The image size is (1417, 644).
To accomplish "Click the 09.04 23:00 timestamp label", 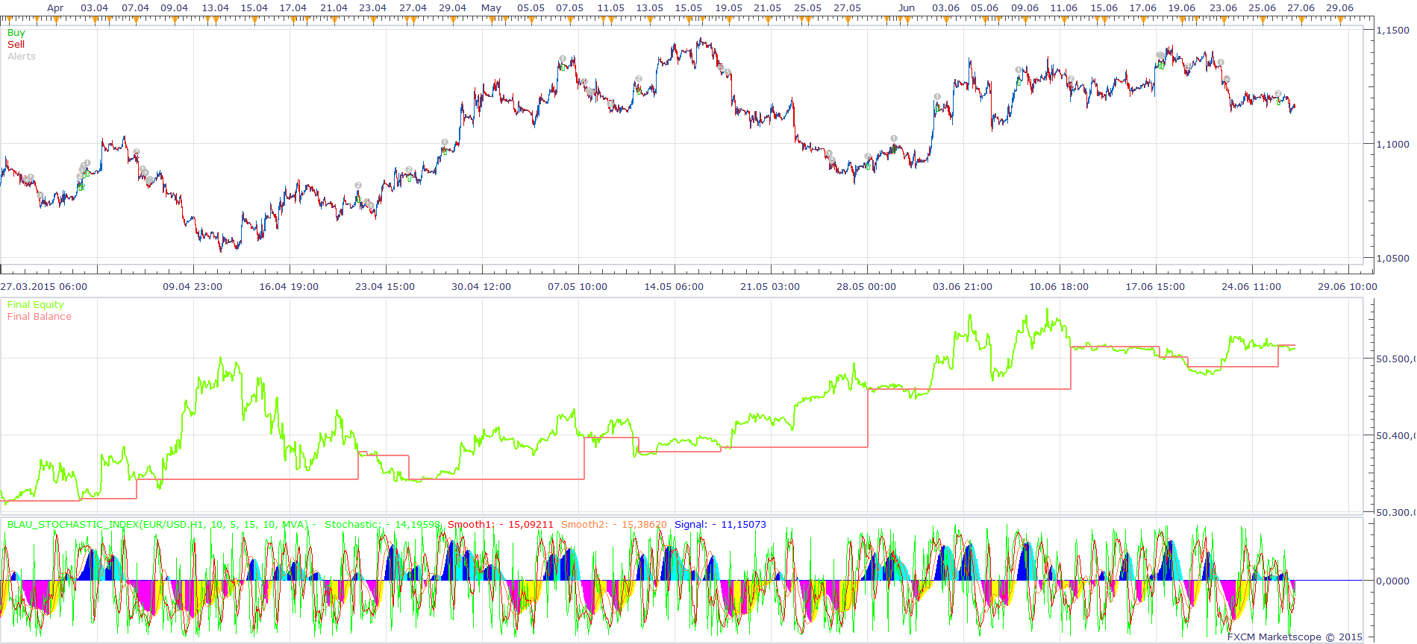I will click(x=193, y=287).
